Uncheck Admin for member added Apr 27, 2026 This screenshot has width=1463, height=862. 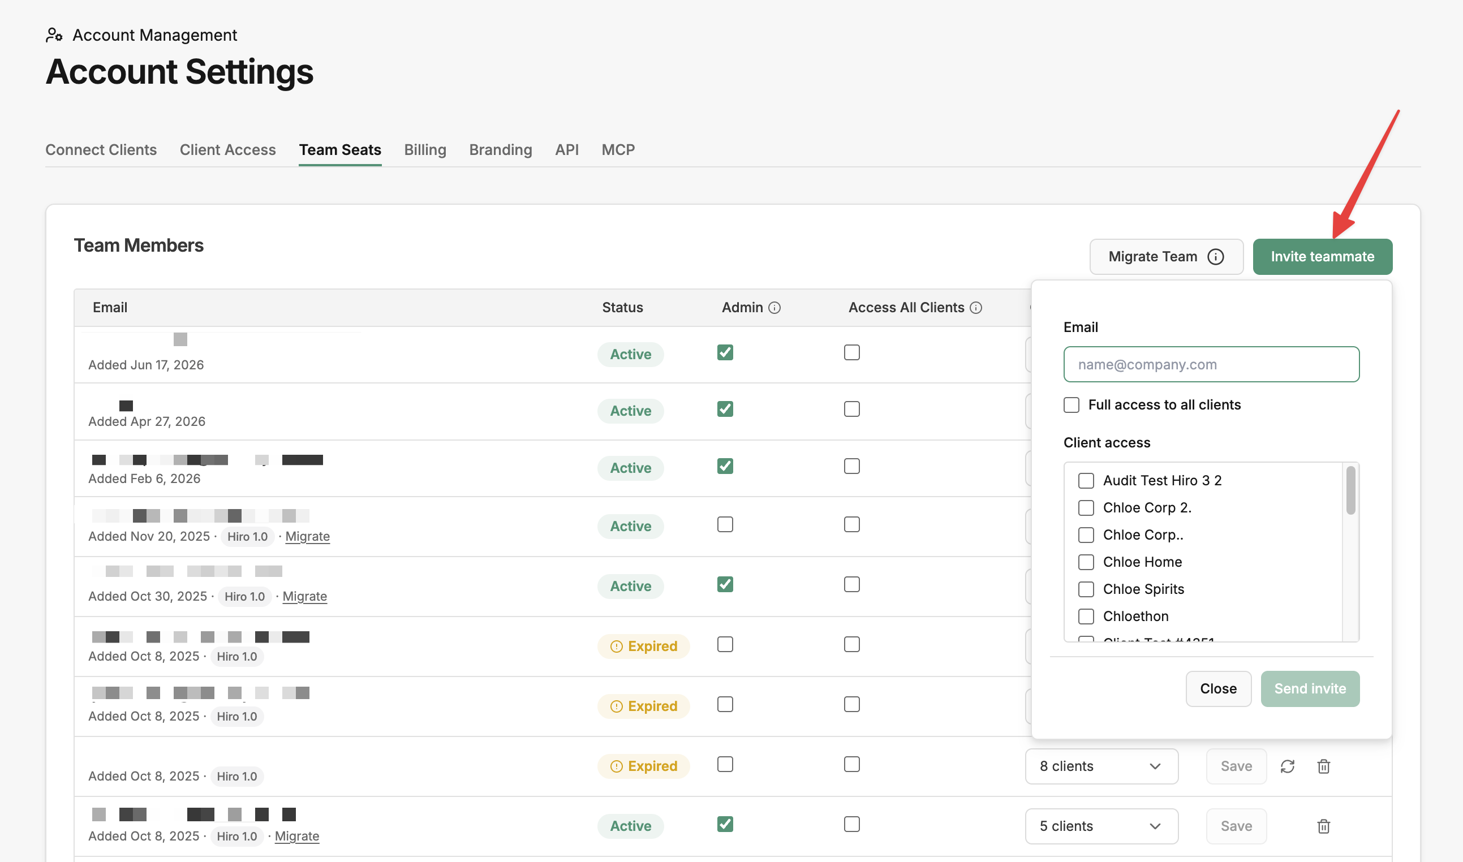(x=725, y=409)
